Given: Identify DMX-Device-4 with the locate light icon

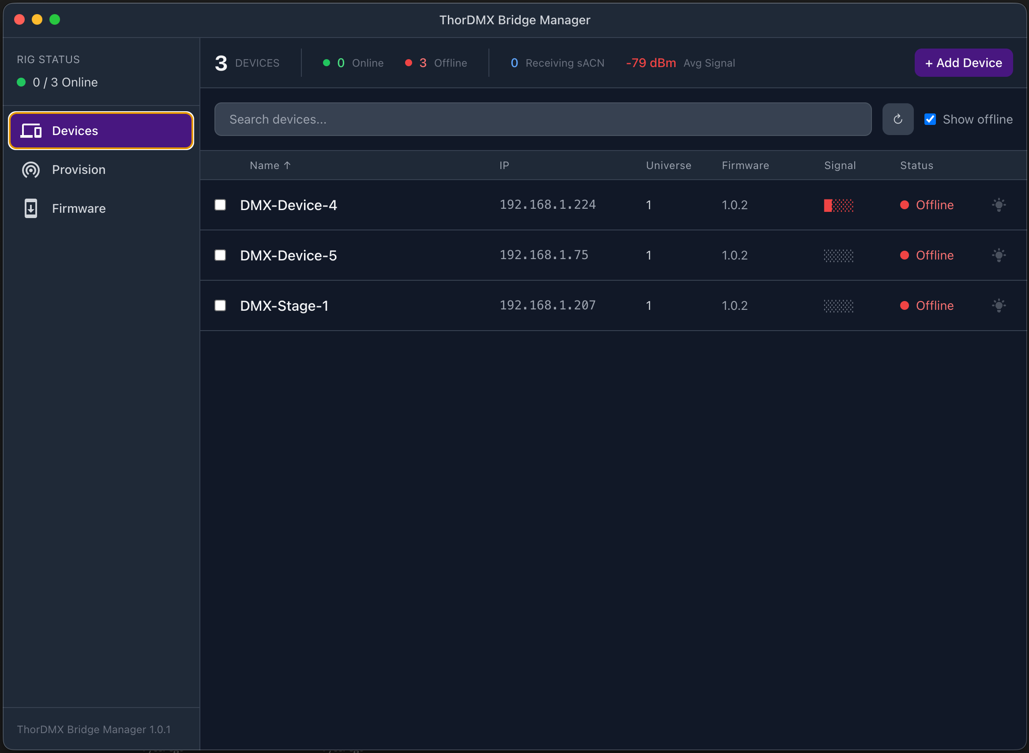Looking at the screenshot, I should point(999,205).
